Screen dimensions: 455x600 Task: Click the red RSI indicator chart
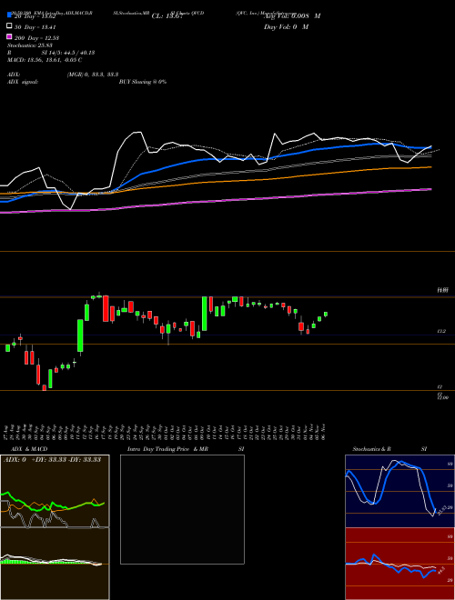399,564
